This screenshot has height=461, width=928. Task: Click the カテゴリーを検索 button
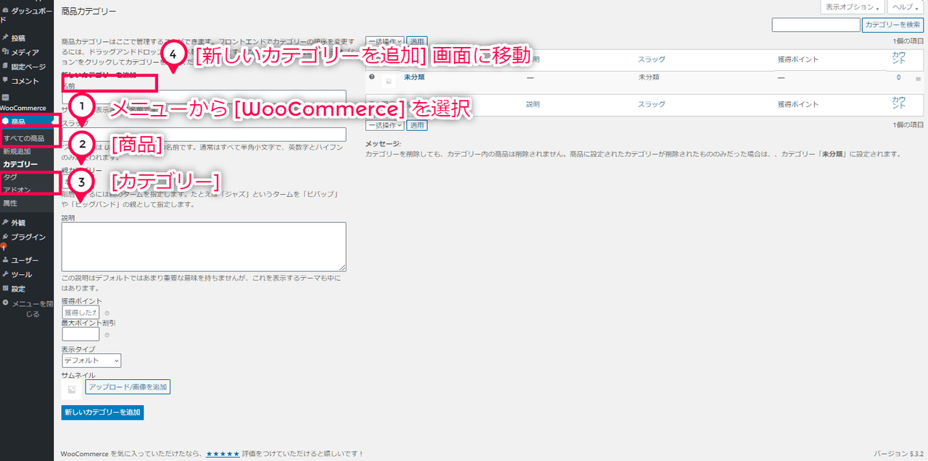tap(892, 25)
